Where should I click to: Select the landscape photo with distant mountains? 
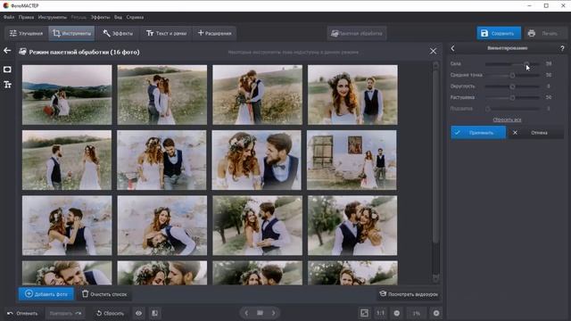point(67,95)
